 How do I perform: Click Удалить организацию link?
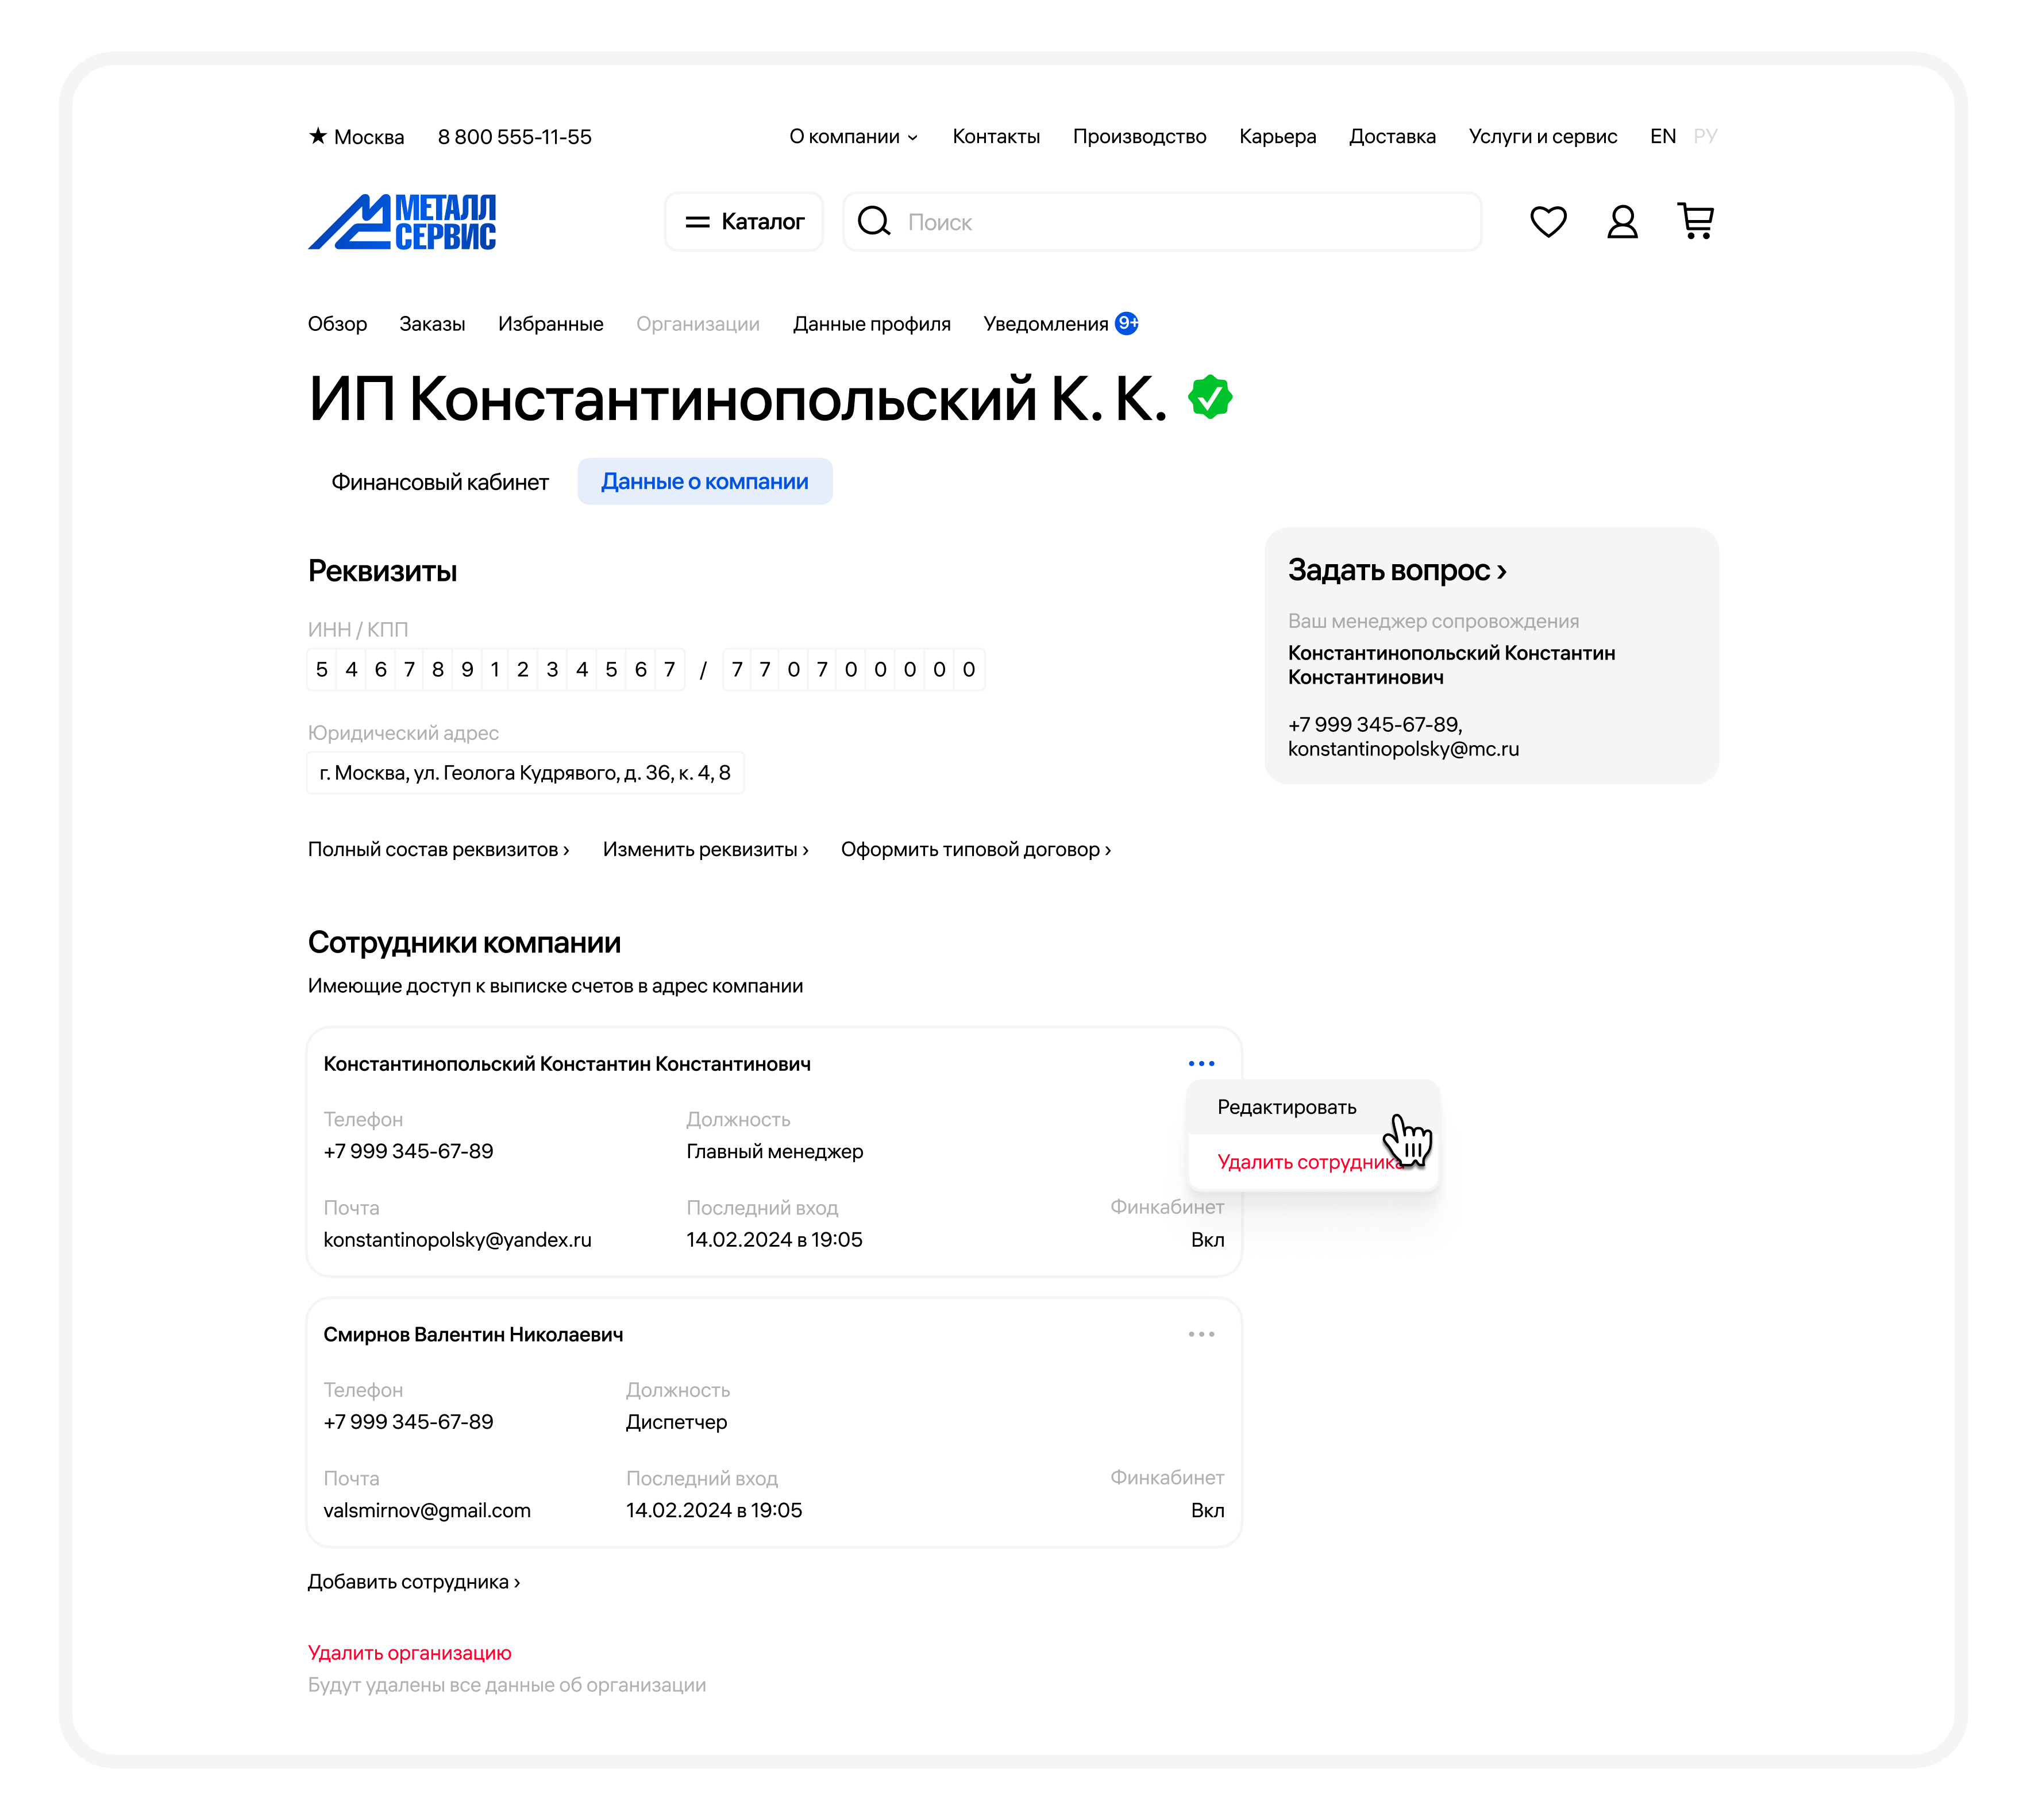point(409,1652)
